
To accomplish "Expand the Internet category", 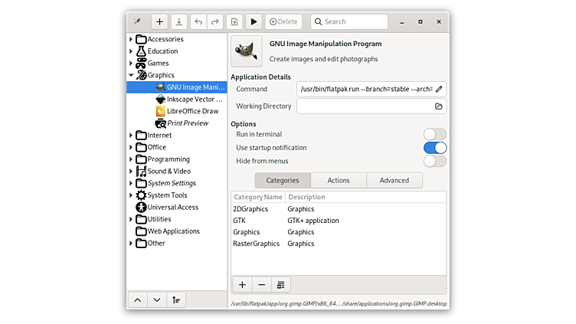I will click(131, 136).
